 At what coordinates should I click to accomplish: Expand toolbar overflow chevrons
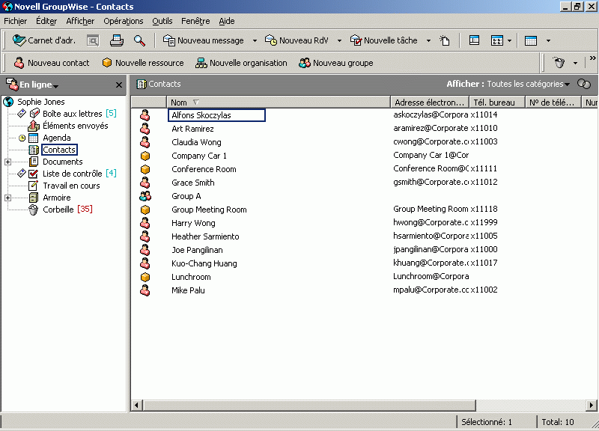pos(592,58)
